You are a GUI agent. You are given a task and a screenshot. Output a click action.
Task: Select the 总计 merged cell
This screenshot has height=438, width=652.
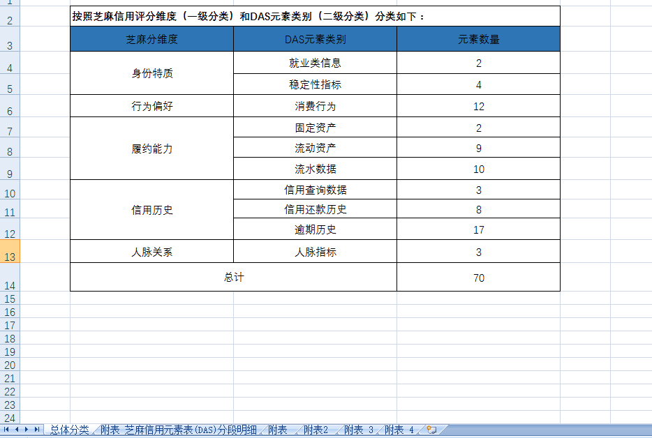233,277
